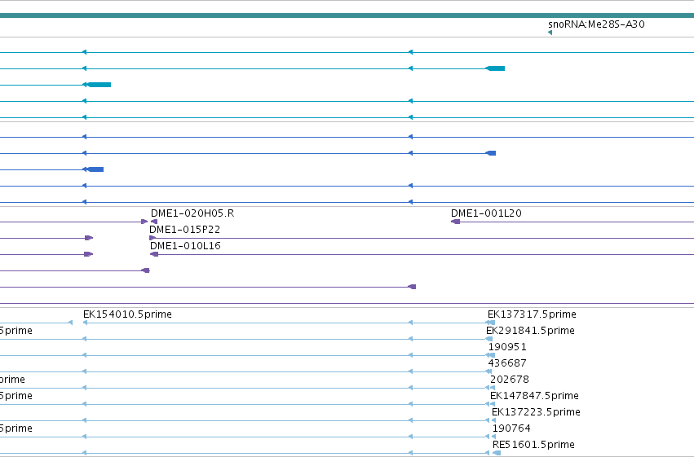The height and width of the screenshot is (457, 694).
Task: Select the teal top scale bar
Action: click(x=347, y=15)
